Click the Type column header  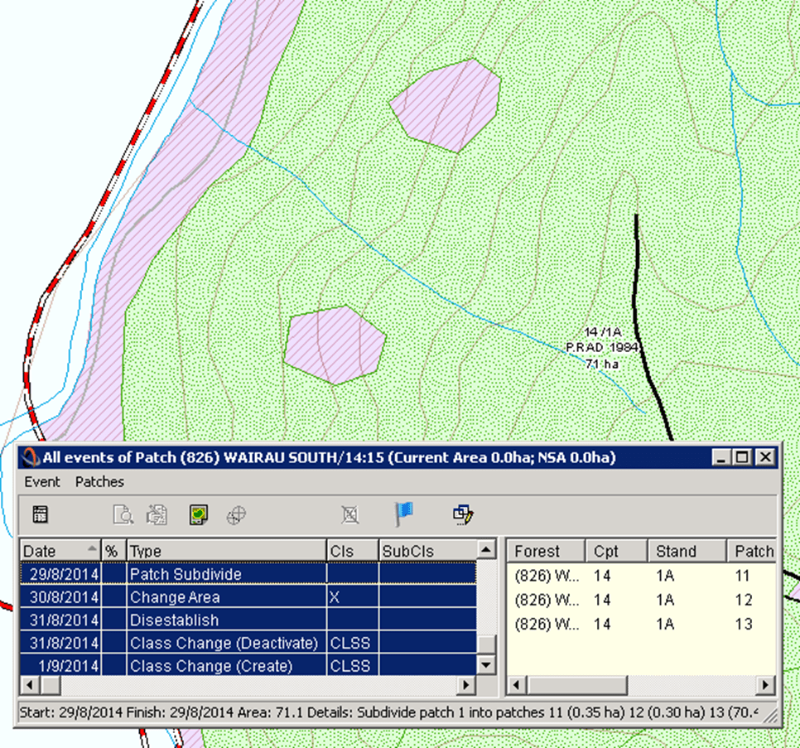pyautogui.click(x=226, y=551)
